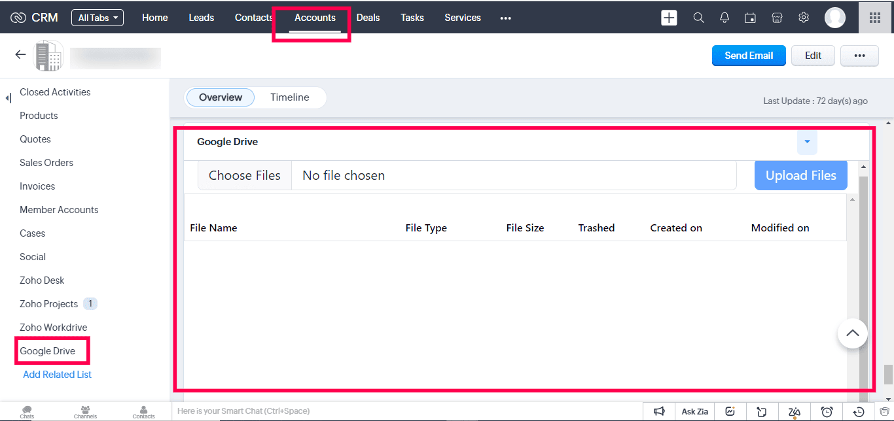
Task: Go to the Deals tab
Action: [368, 18]
